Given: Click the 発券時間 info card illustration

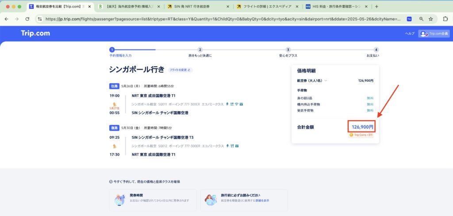Looking at the screenshot, I should click(x=119, y=199).
